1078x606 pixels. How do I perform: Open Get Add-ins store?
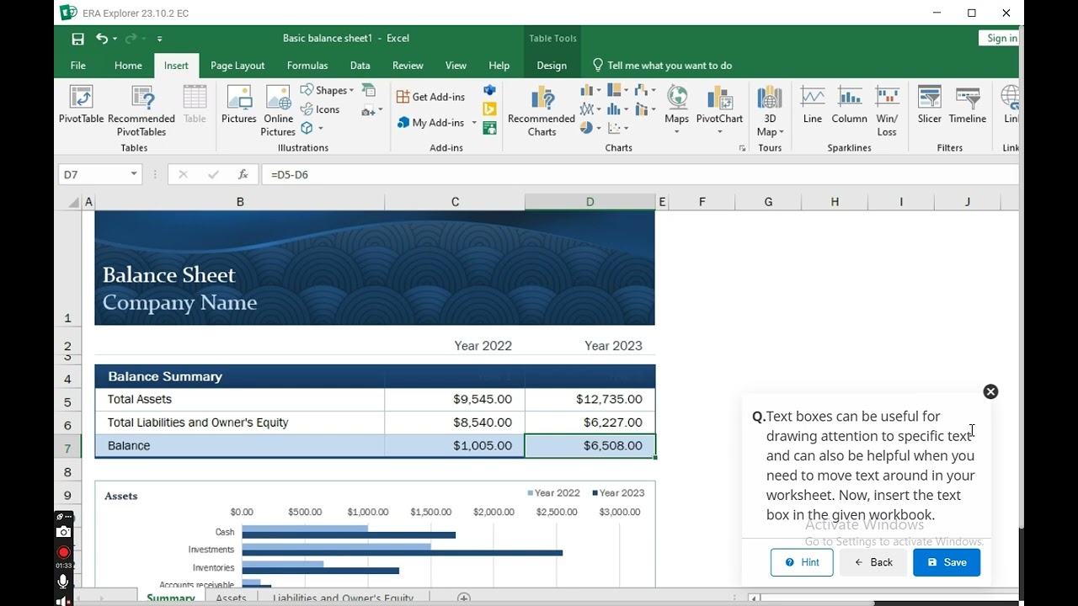point(430,97)
